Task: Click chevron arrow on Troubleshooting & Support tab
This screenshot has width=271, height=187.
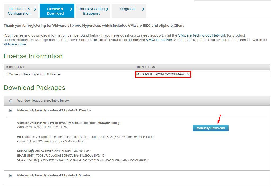Action: pyautogui.click(x=107, y=9)
